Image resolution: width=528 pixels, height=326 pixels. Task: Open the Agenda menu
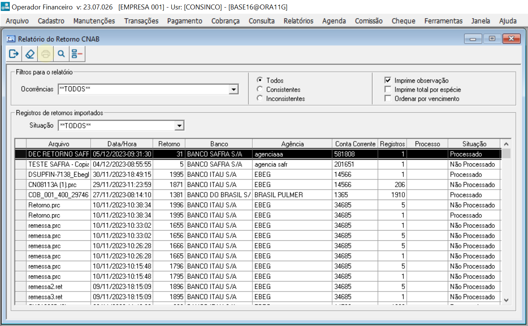tap(334, 21)
